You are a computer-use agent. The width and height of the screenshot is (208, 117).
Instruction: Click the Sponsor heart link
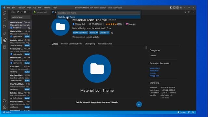point(131,24)
